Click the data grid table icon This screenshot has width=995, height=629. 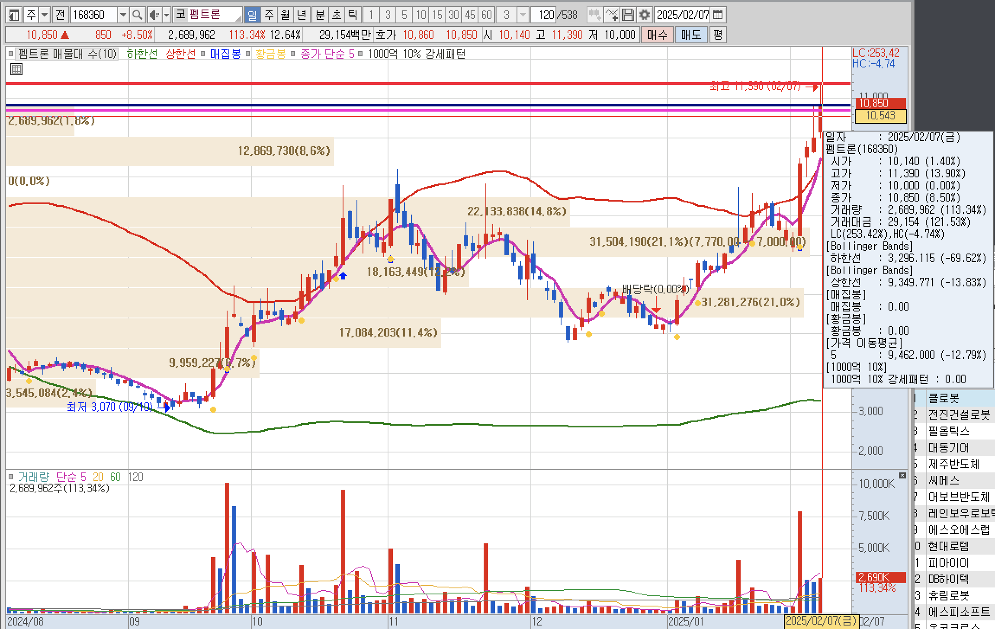coord(16,69)
